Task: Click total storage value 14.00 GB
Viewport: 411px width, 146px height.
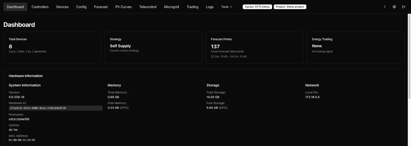Action: (x=213, y=97)
